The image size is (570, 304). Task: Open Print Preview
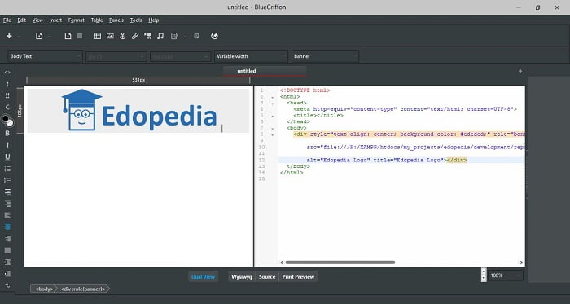tap(299, 277)
